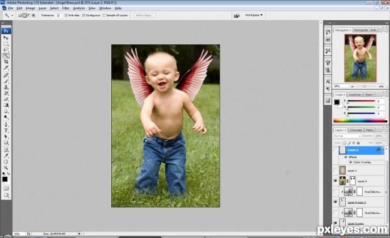Select the Slice tool
Screen dimensions: 390x238
pyautogui.click(x=6, y=68)
